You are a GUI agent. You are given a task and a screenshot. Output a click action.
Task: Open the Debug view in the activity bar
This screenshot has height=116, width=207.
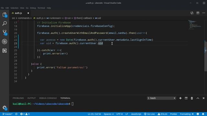(x=5, y=42)
